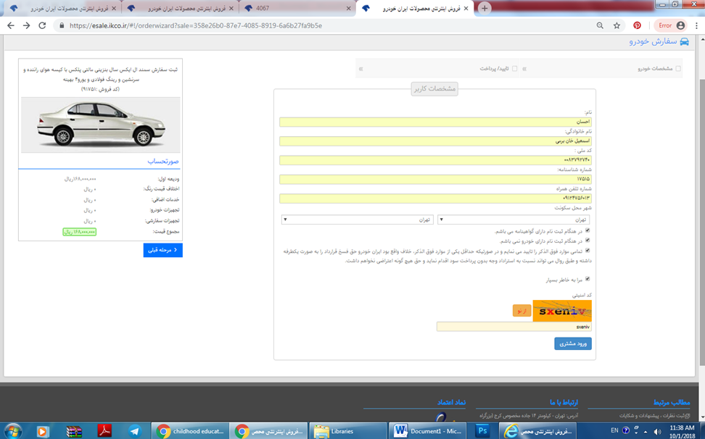
Task: Toggle the contract terms agreement checkbox
Action: click(x=587, y=250)
